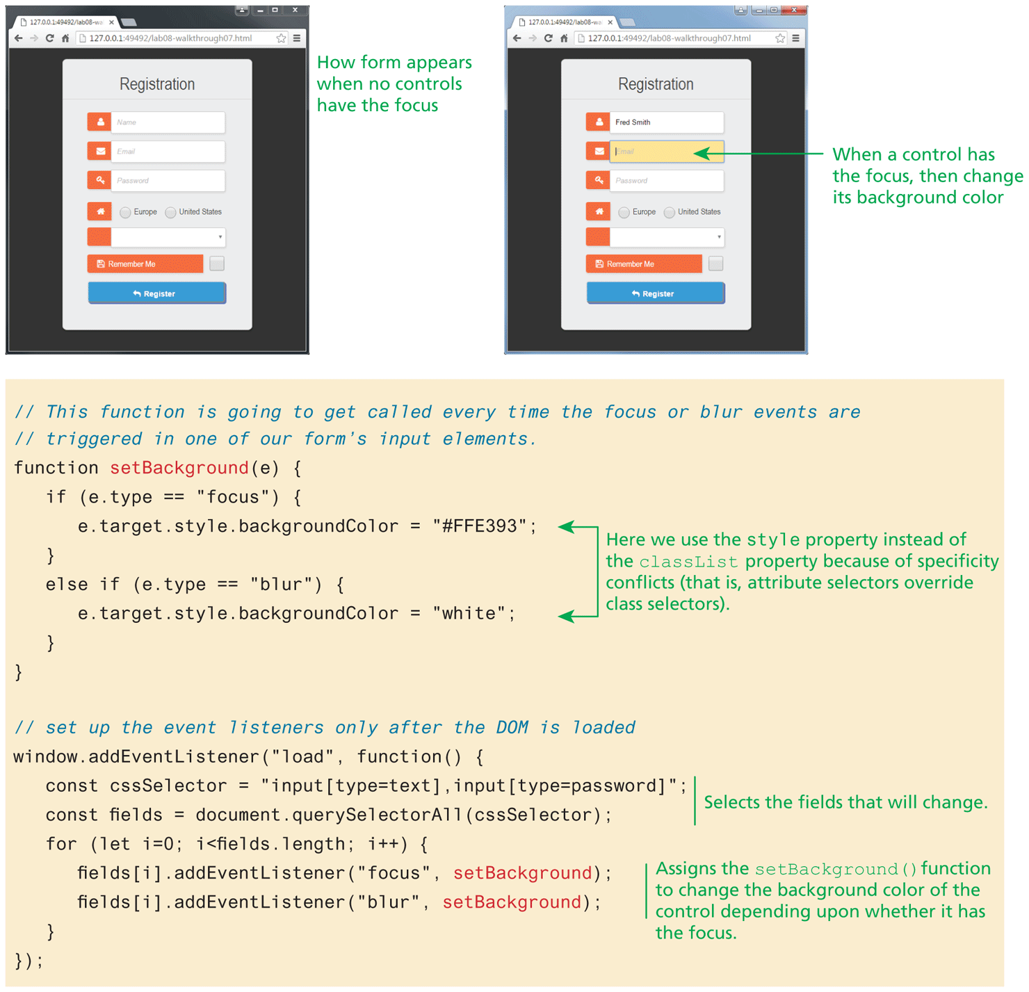Select the browser tab above the empty form
Screen dimensions: 1029x992
coord(65,22)
